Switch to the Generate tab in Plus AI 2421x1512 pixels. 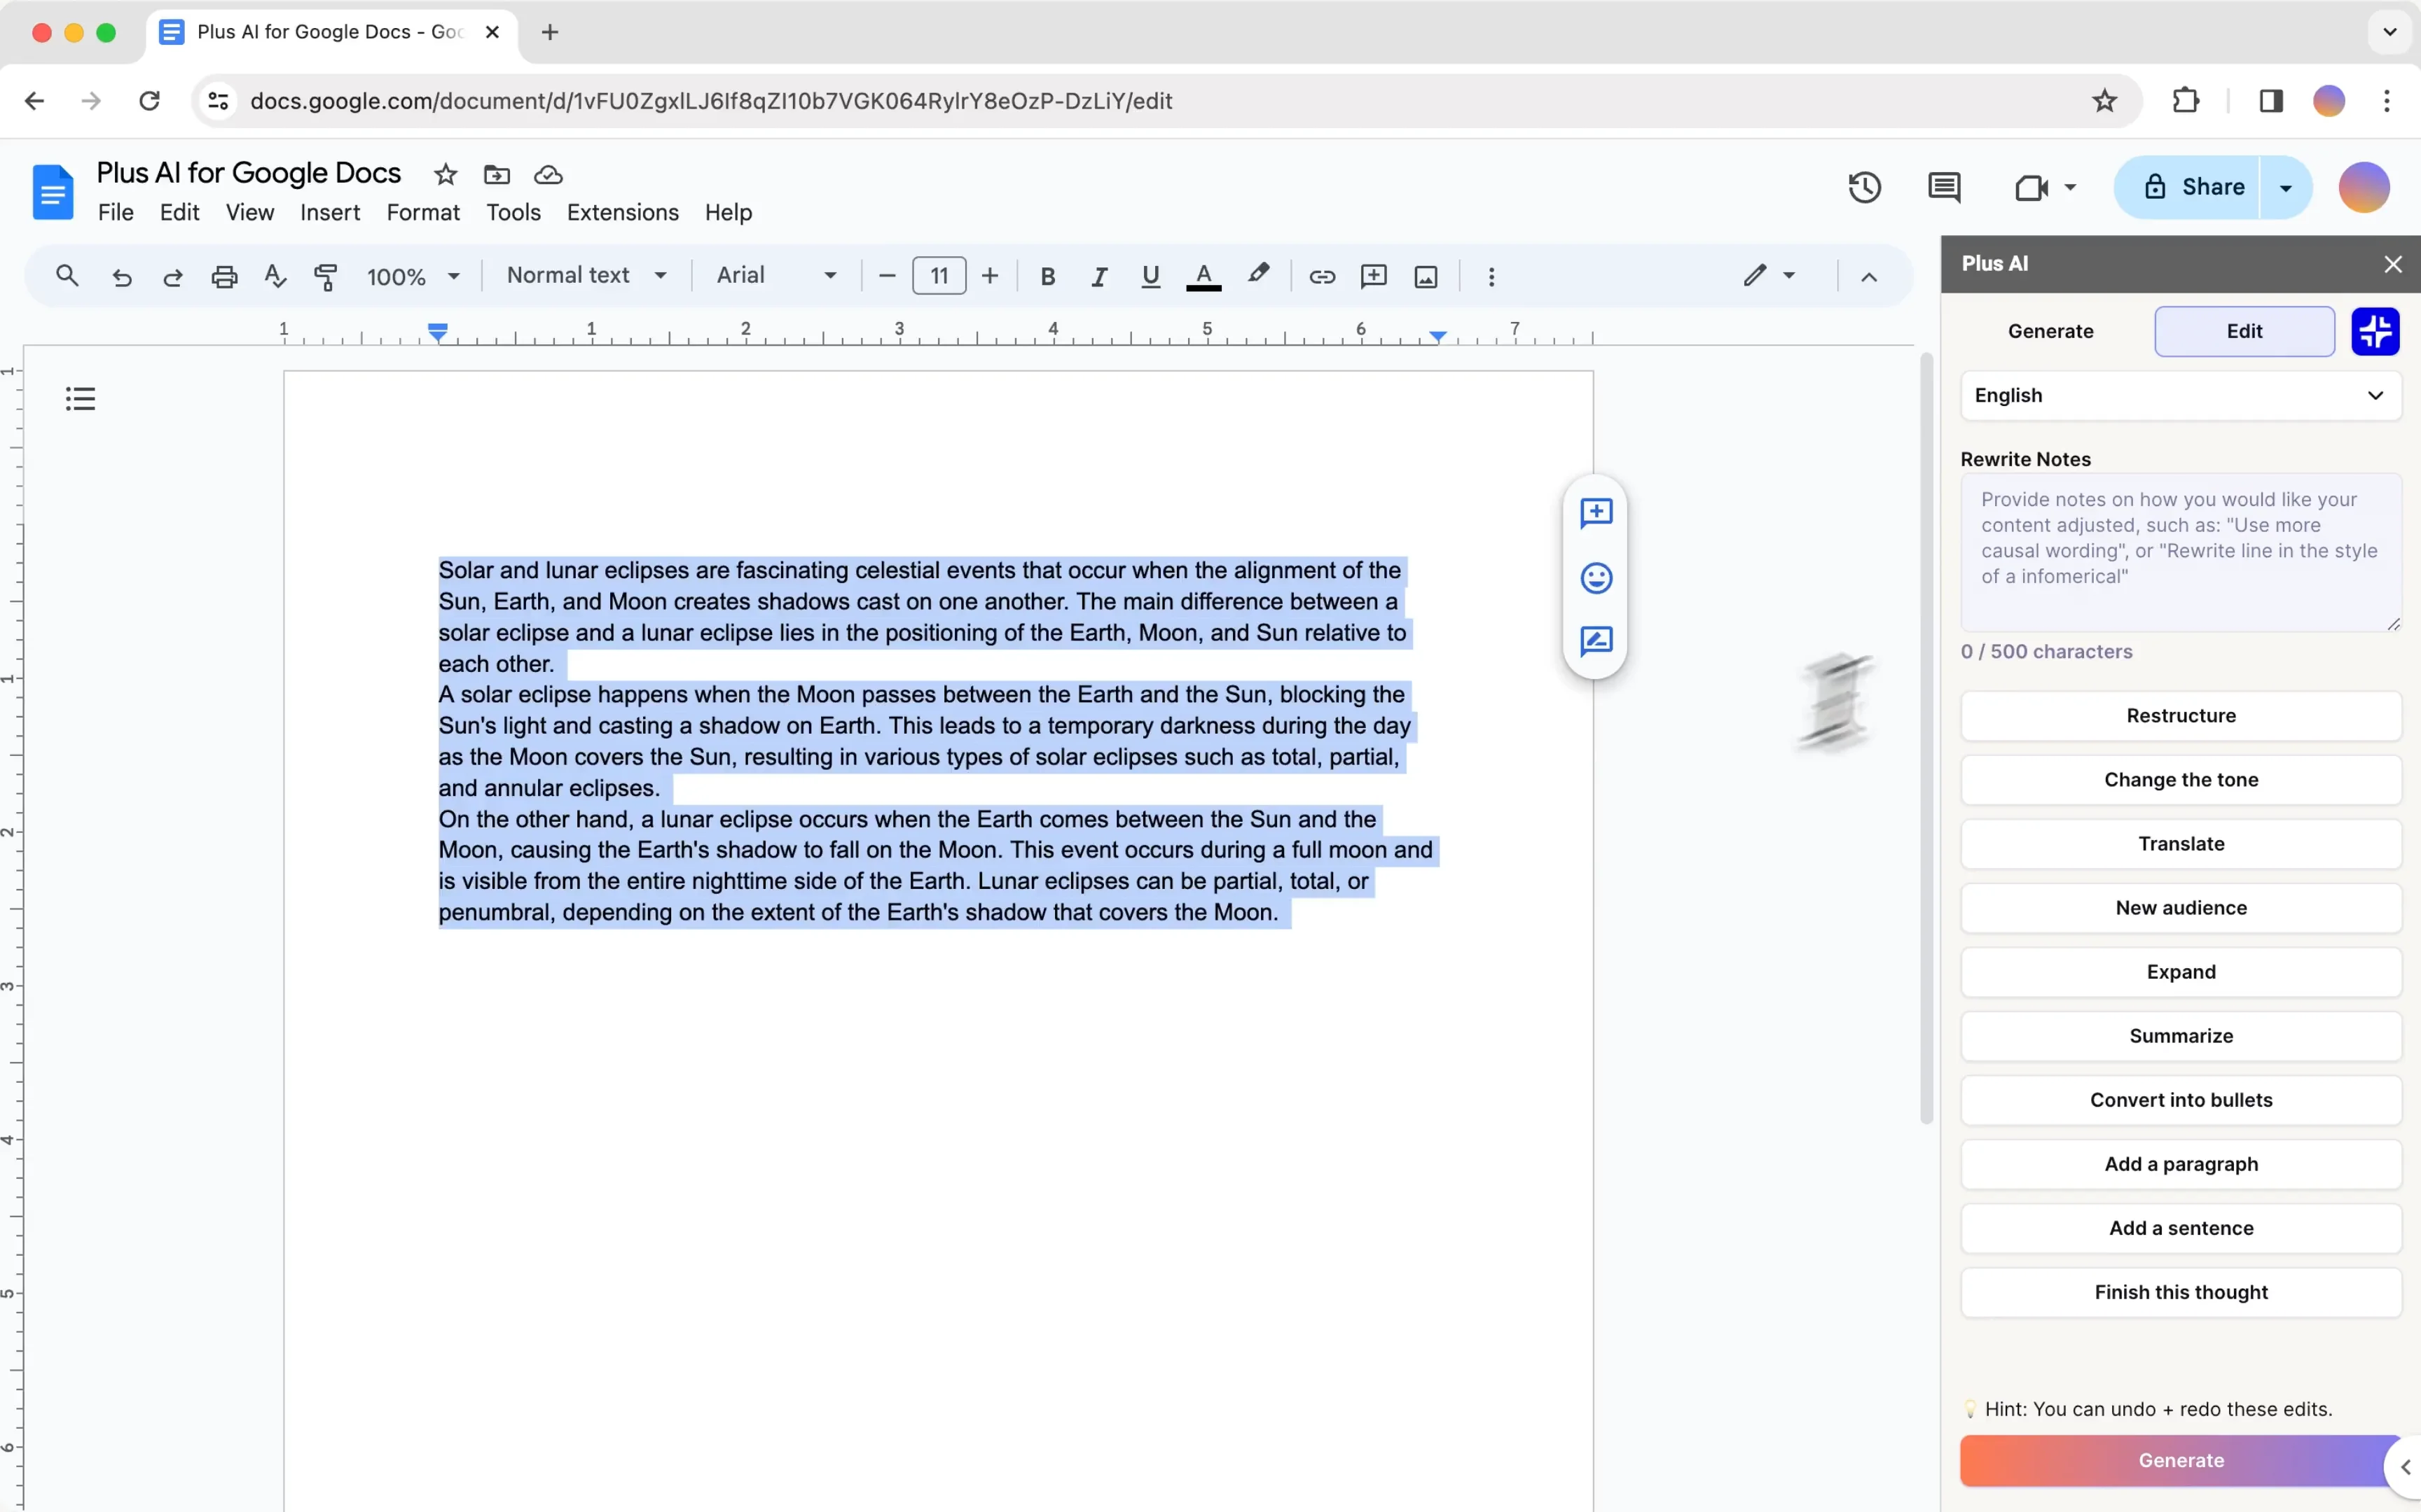pos(2050,331)
